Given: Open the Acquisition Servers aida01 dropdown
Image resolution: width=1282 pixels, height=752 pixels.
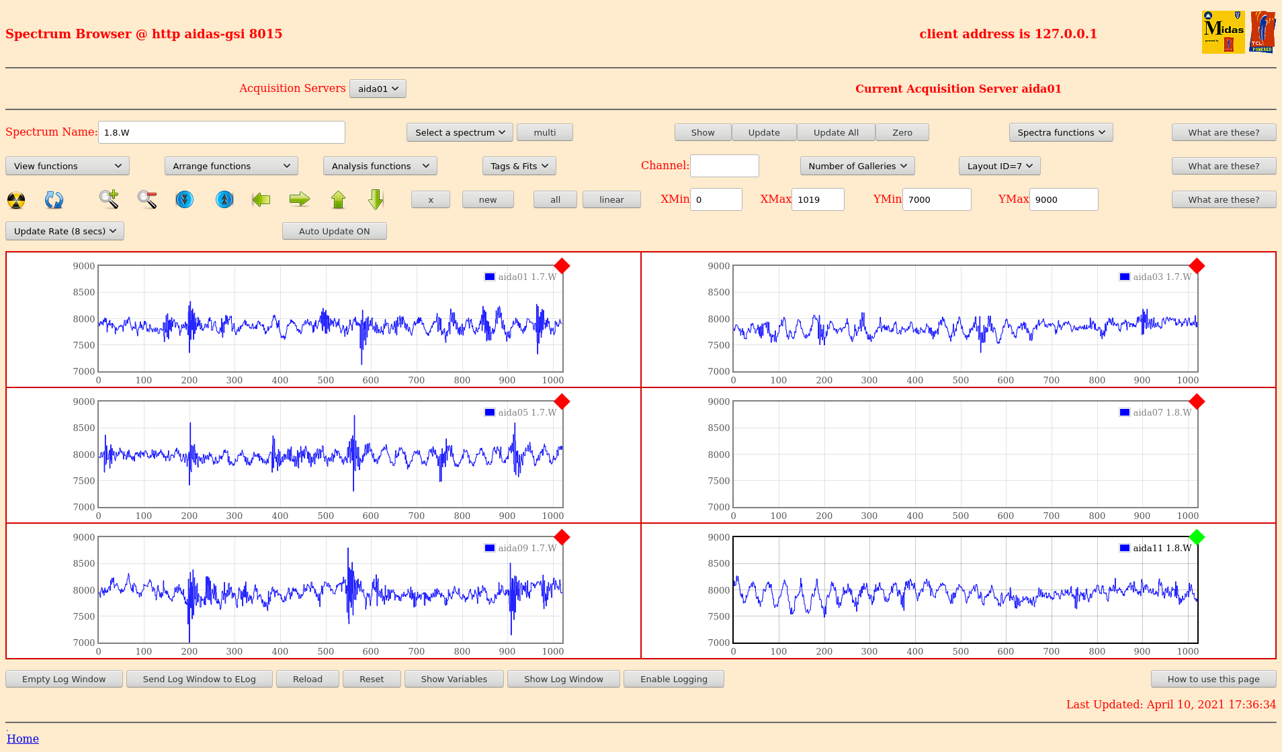Looking at the screenshot, I should (378, 89).
